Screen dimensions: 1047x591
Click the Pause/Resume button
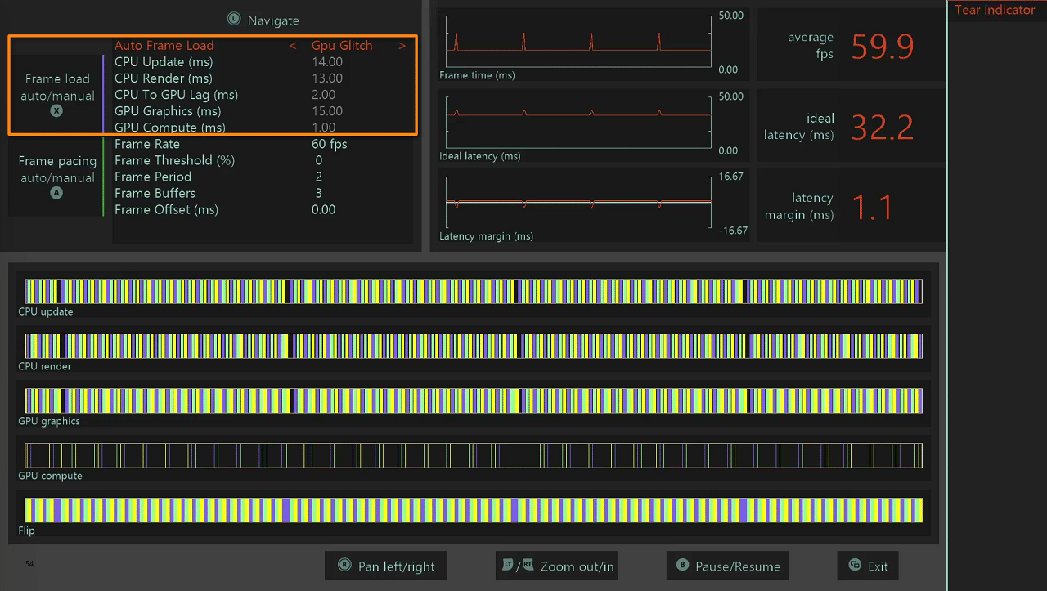tap(728, 566)
